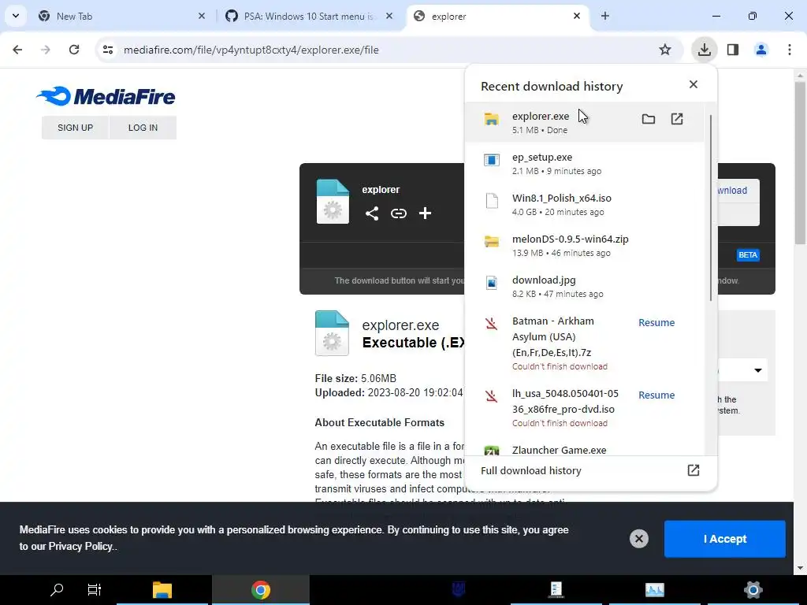Open the Settings gear in taskbar
Viewport: 807px width, 605px height.
point(753,589)
